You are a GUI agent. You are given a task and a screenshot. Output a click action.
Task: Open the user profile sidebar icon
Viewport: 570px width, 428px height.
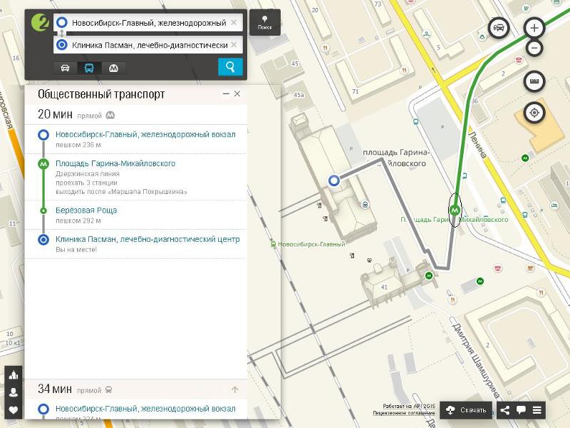pos(14,392)
